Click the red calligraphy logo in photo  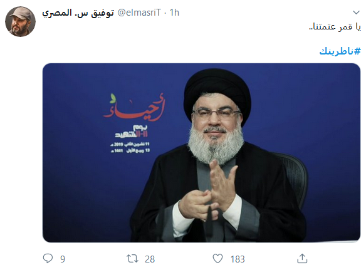[134, 107]
